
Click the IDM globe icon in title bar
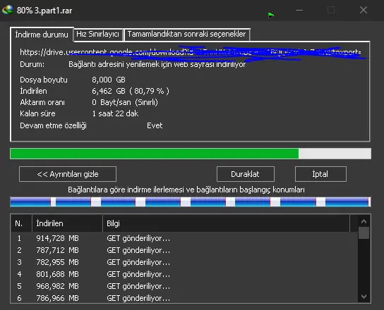7,11
